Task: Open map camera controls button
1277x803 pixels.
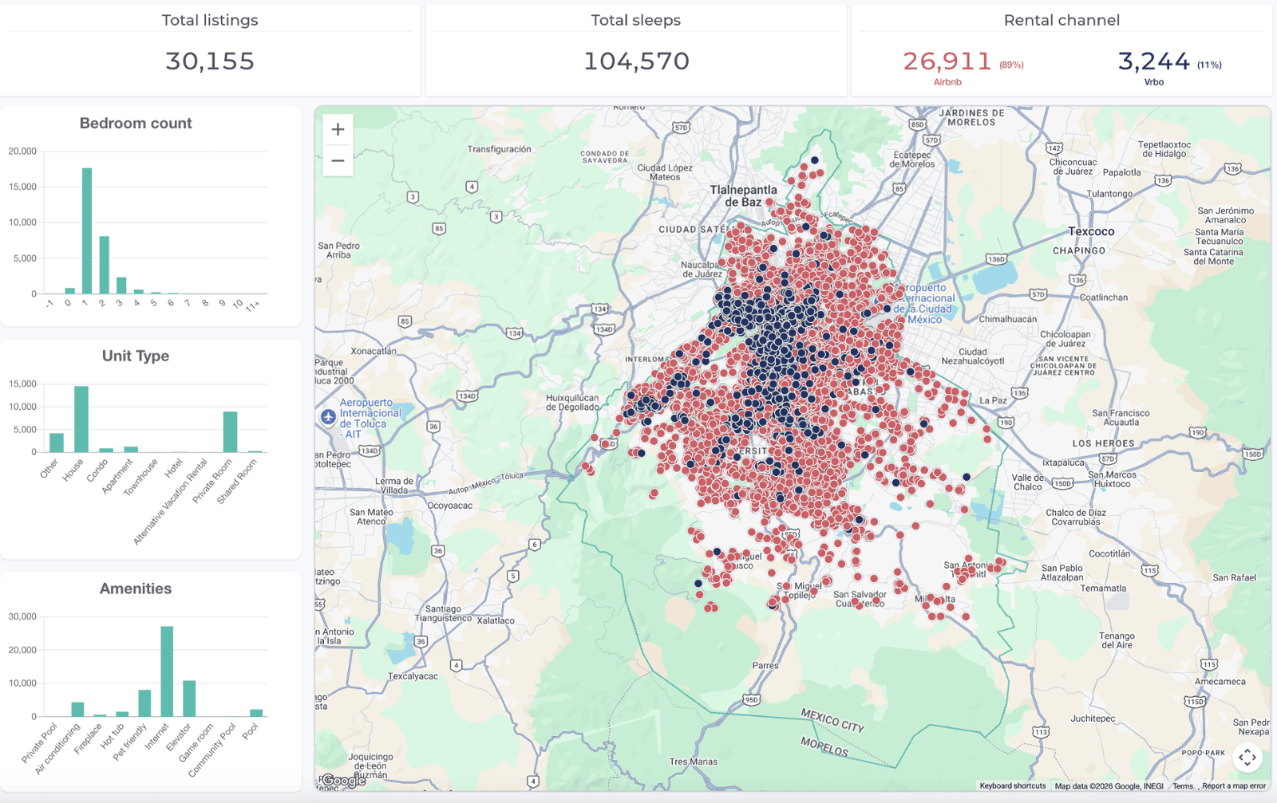Action: (x=1247, y=757)
